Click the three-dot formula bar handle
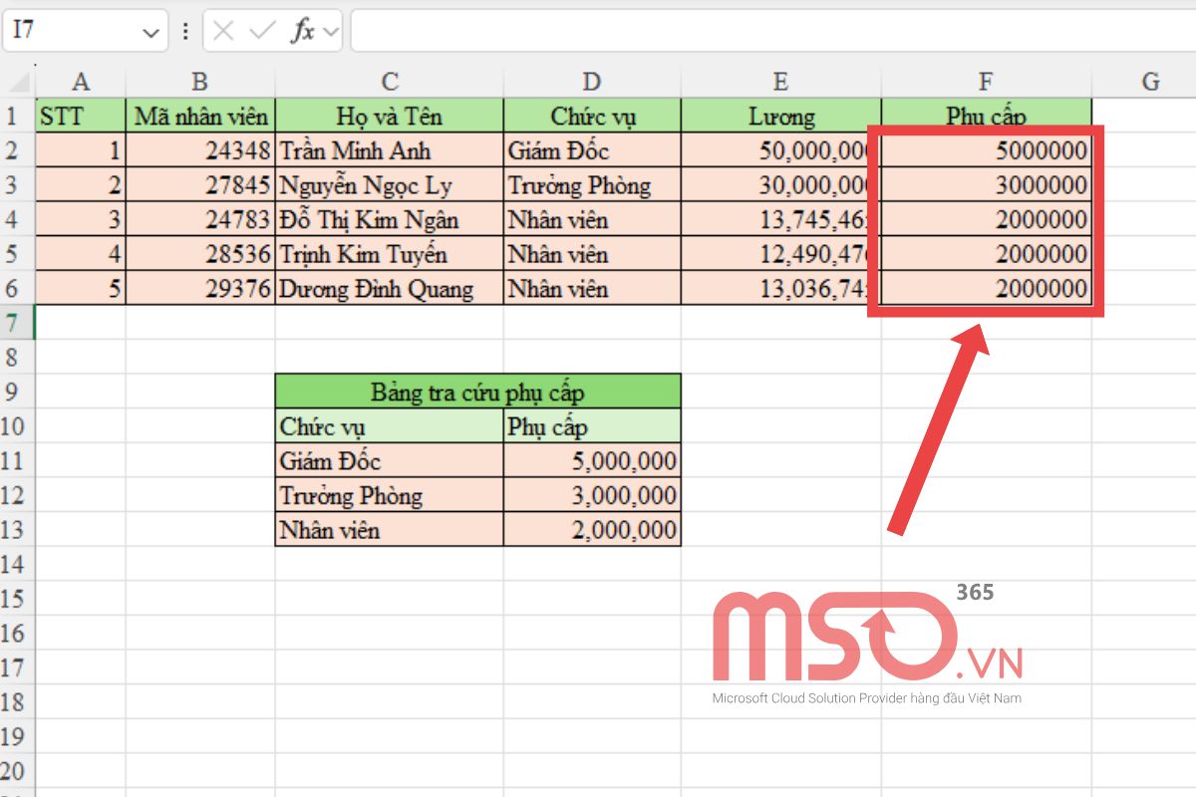Screen dimensions: 1196x797 pos(185,32)
